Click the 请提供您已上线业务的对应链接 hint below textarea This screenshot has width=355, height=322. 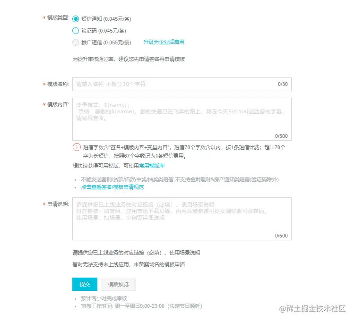[x=136, y=253]
